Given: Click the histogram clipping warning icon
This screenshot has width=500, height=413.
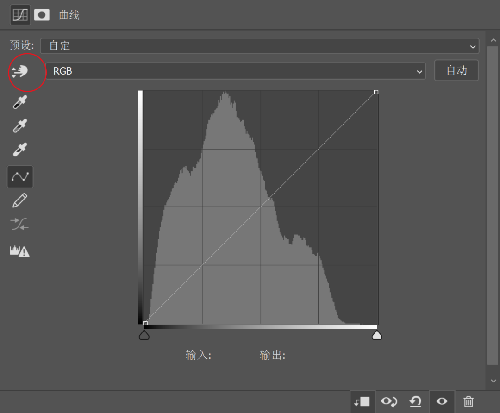Looking at the screenshot, I should pyautogui.click(x=19, y=251).
